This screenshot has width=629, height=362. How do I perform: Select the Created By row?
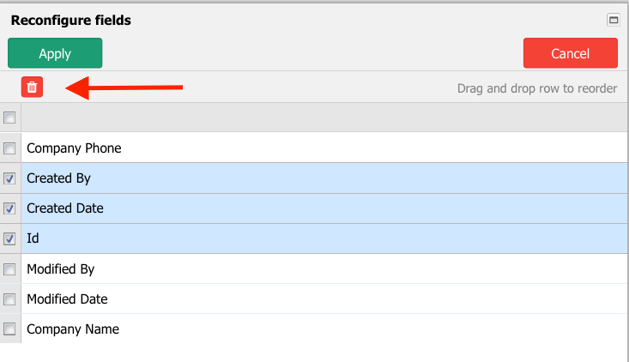(x=324, y=178)
